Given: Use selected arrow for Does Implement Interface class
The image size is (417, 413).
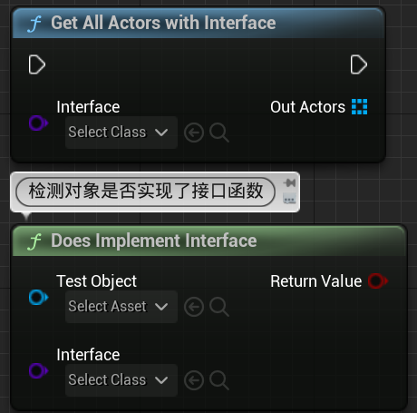Looking at the screenshot, I should pyautogui.click(x=194, y=380).
